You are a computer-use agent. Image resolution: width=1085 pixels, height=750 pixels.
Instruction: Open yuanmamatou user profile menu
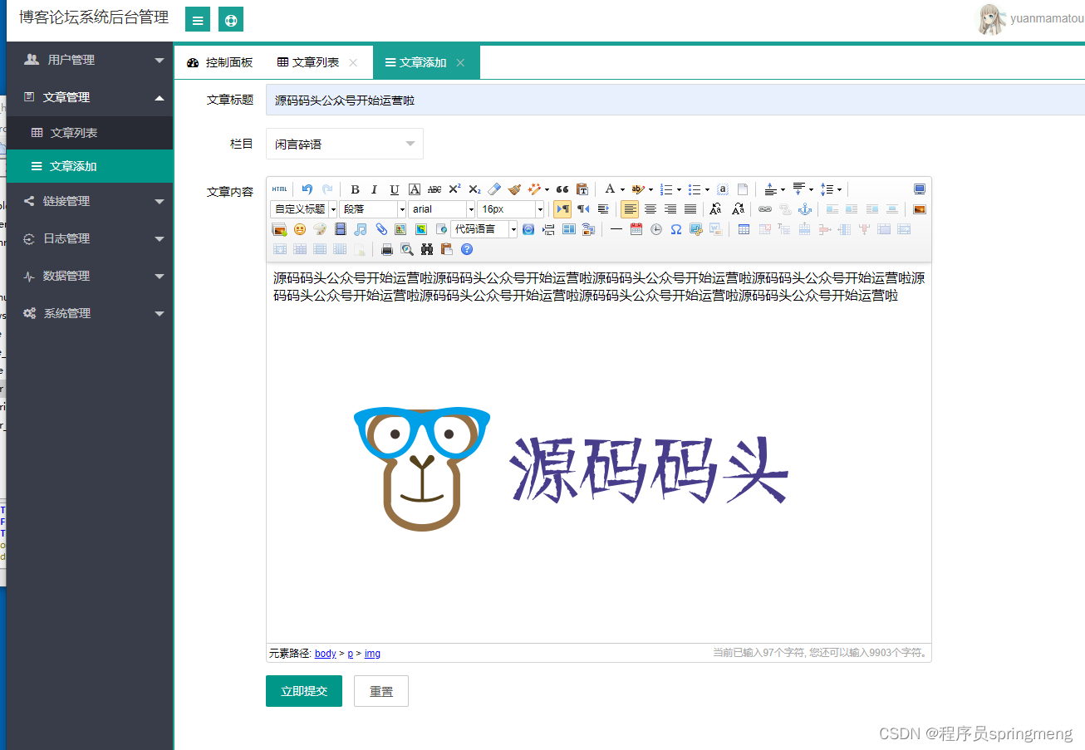[x=1030, y=19]
